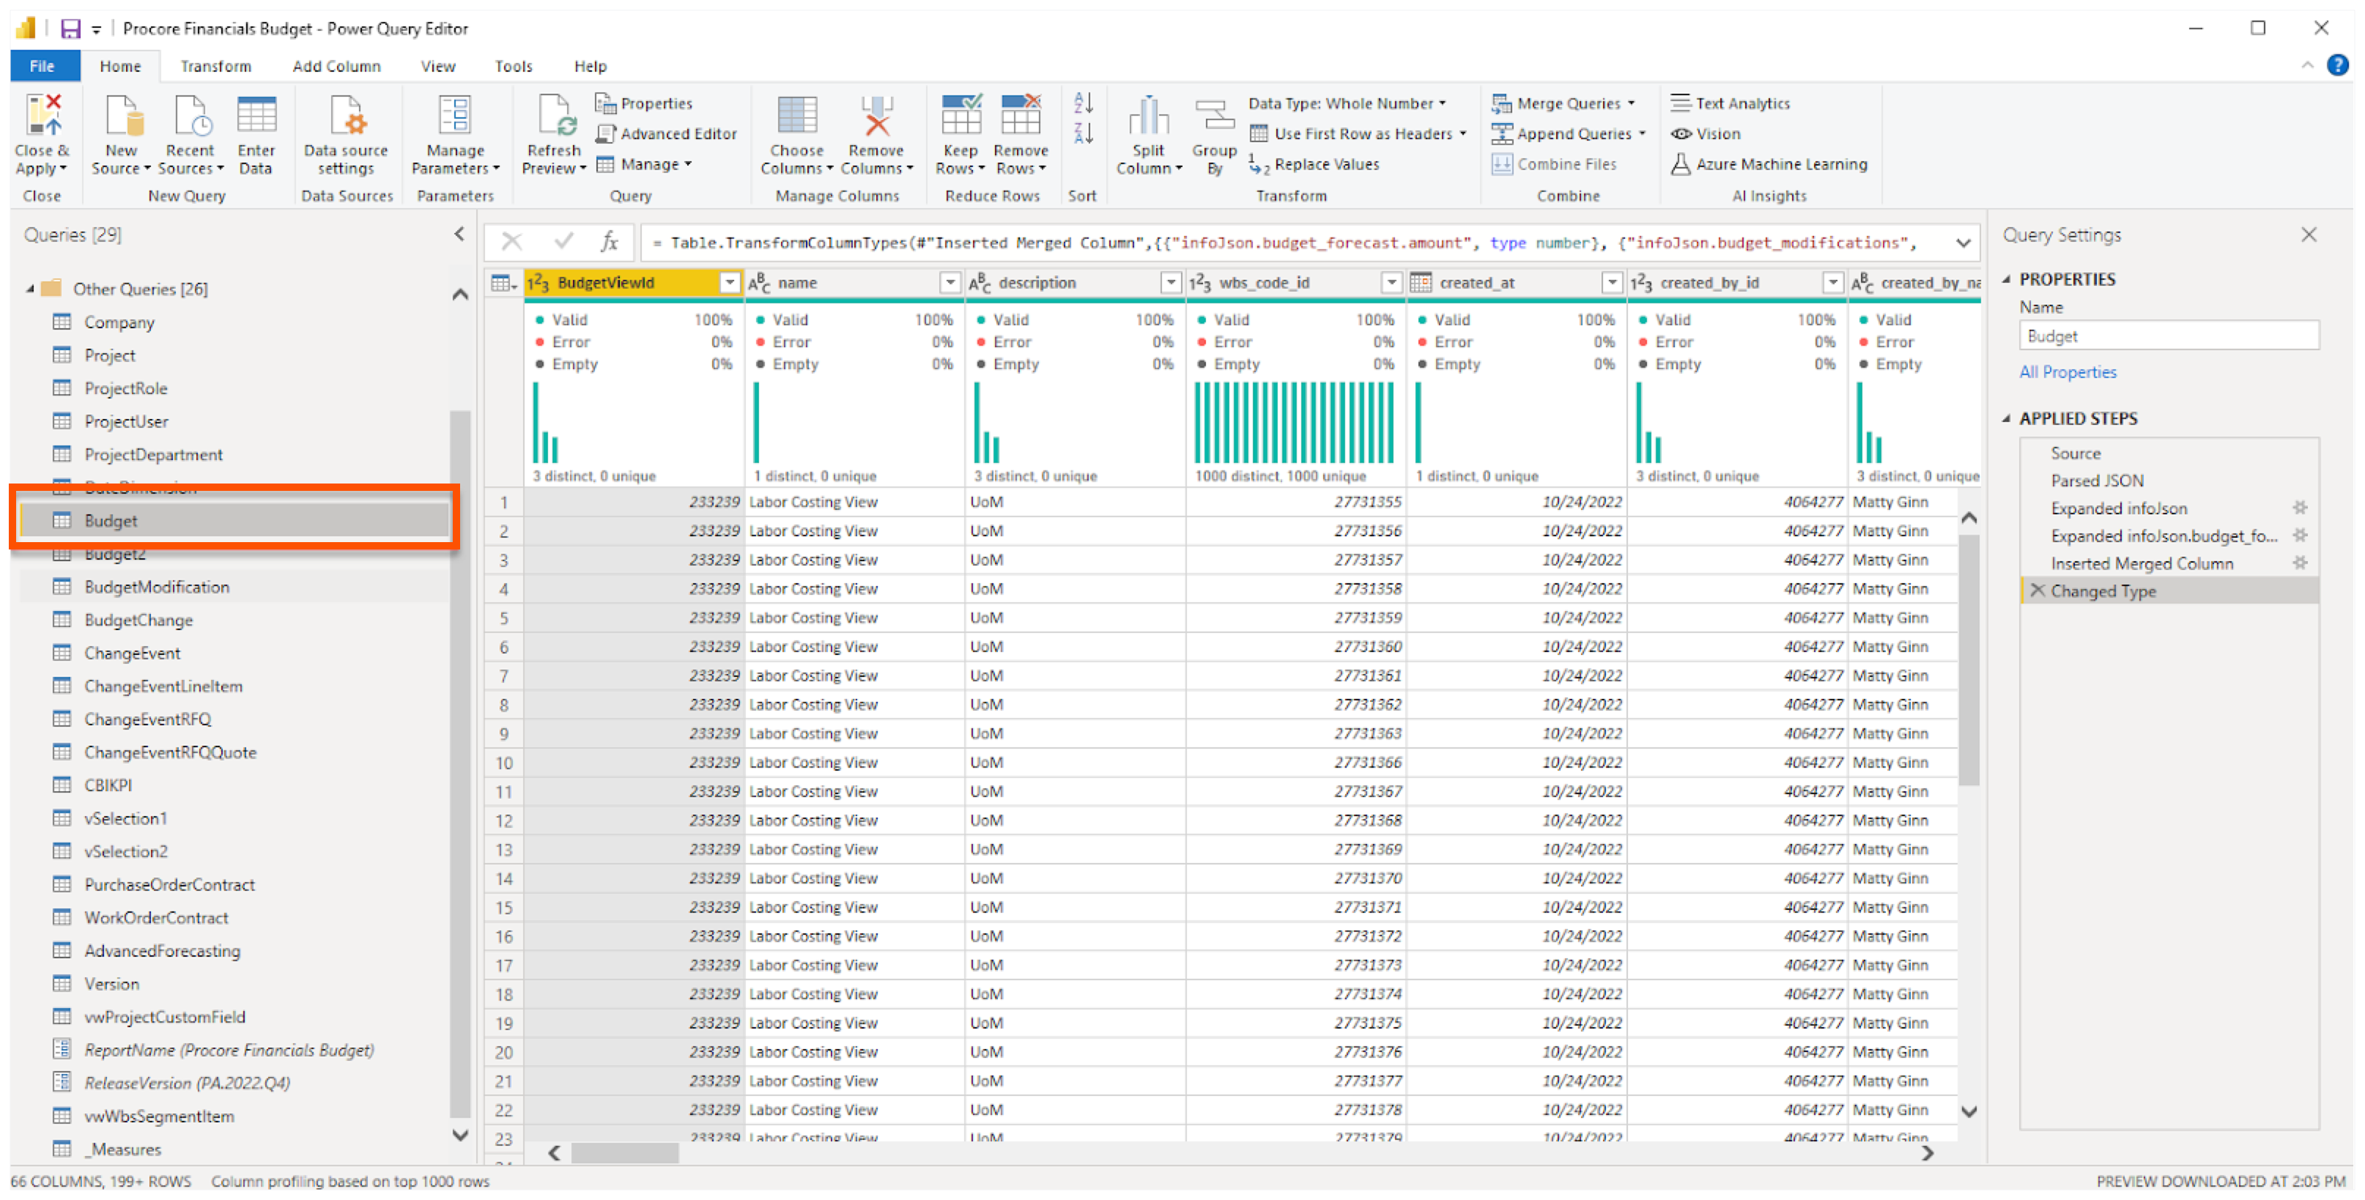Click the fx formula icon
The image size is (2365, 1200).
coord(610,242)
